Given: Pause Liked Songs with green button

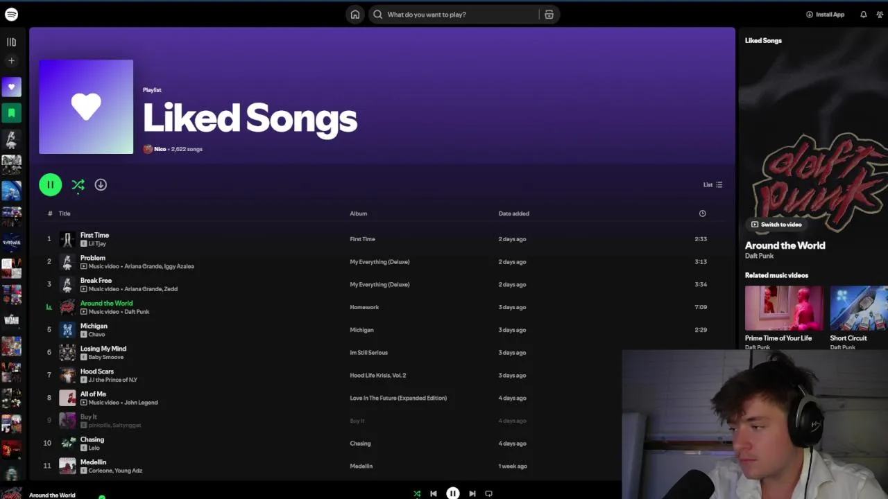Looking at the screenshot, I should tap(50, 184).
